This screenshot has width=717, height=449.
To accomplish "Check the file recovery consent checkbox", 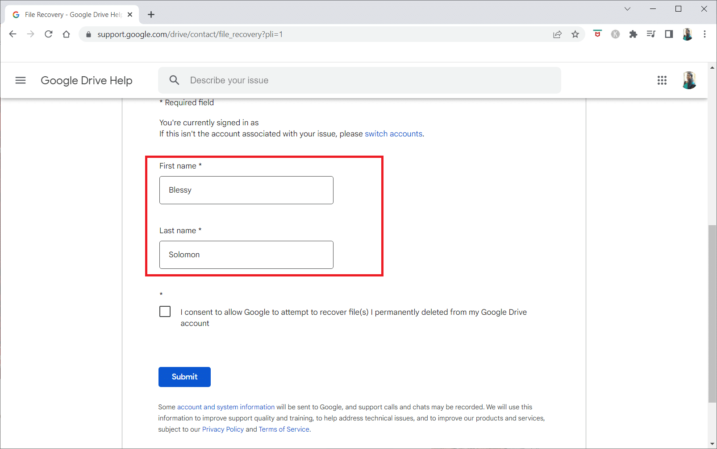I will [165, 311].
